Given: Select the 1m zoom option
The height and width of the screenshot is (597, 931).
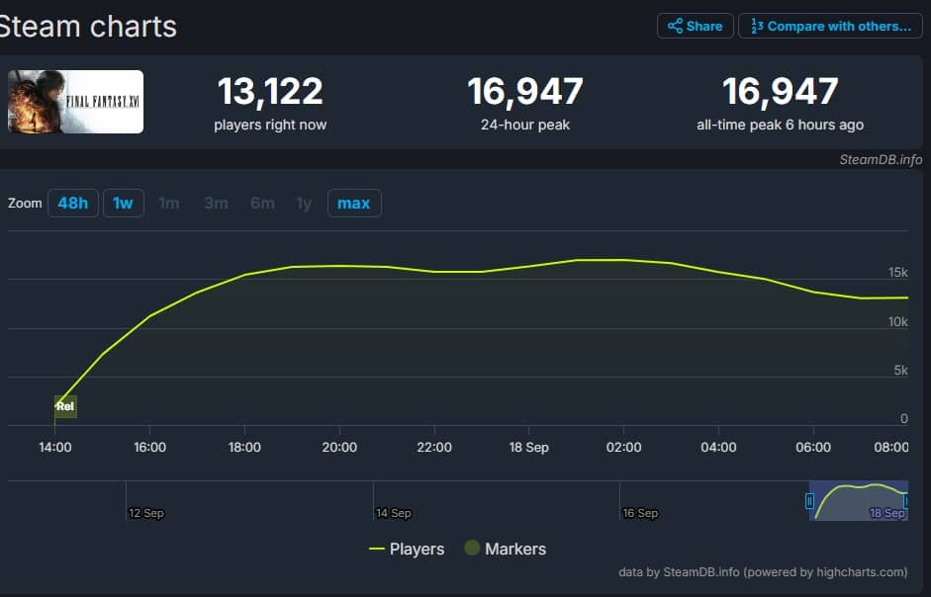Looking at the screenshot, I should [x=168, y=204].
